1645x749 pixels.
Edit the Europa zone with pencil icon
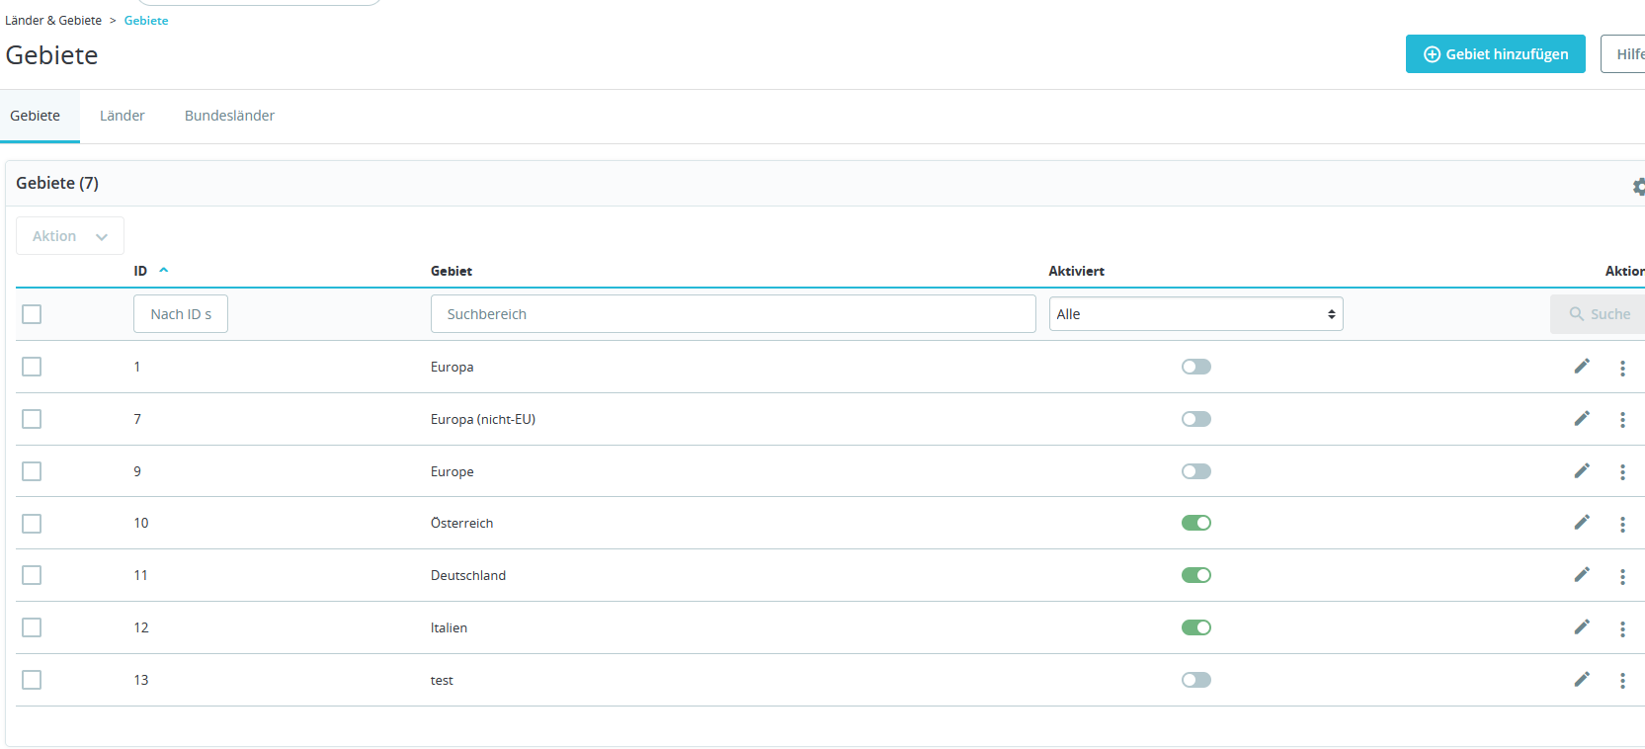click(x=1582, y=367)
